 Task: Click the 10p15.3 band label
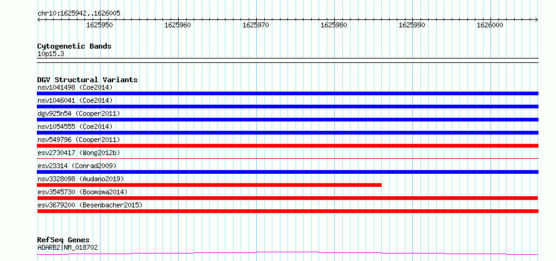point(51,54)
